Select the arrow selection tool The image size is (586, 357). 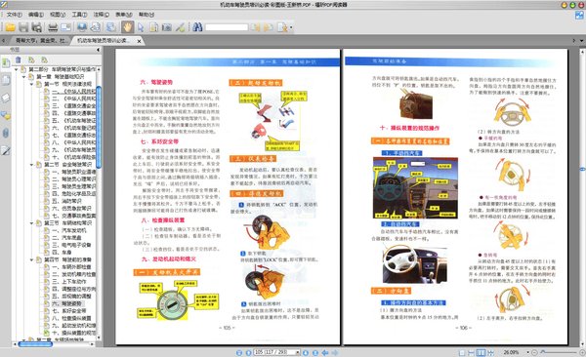coord(141,27)
